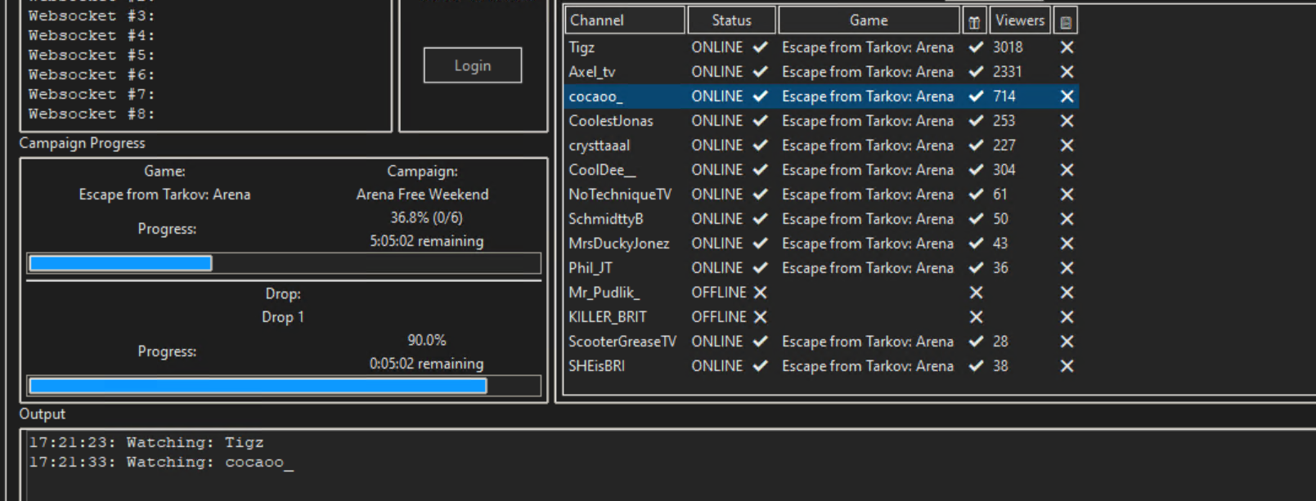Screen dimensions: 1316x501
Task: Select the Tigz channel
Action: click(x=582, y=47)
